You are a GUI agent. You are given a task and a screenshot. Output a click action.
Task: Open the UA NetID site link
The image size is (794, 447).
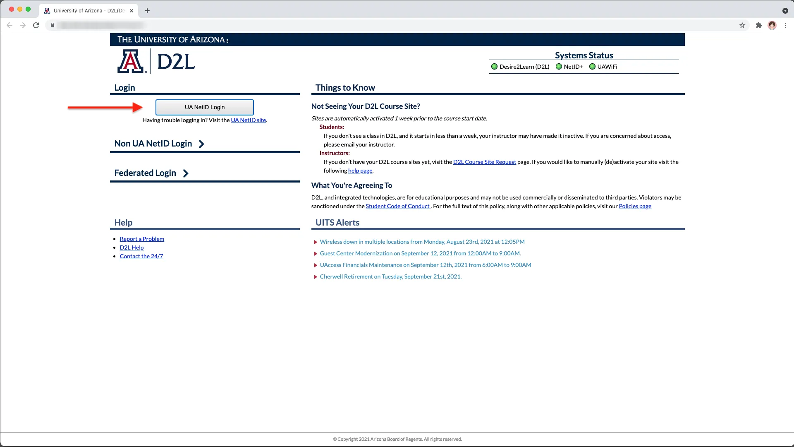(248, 120)
